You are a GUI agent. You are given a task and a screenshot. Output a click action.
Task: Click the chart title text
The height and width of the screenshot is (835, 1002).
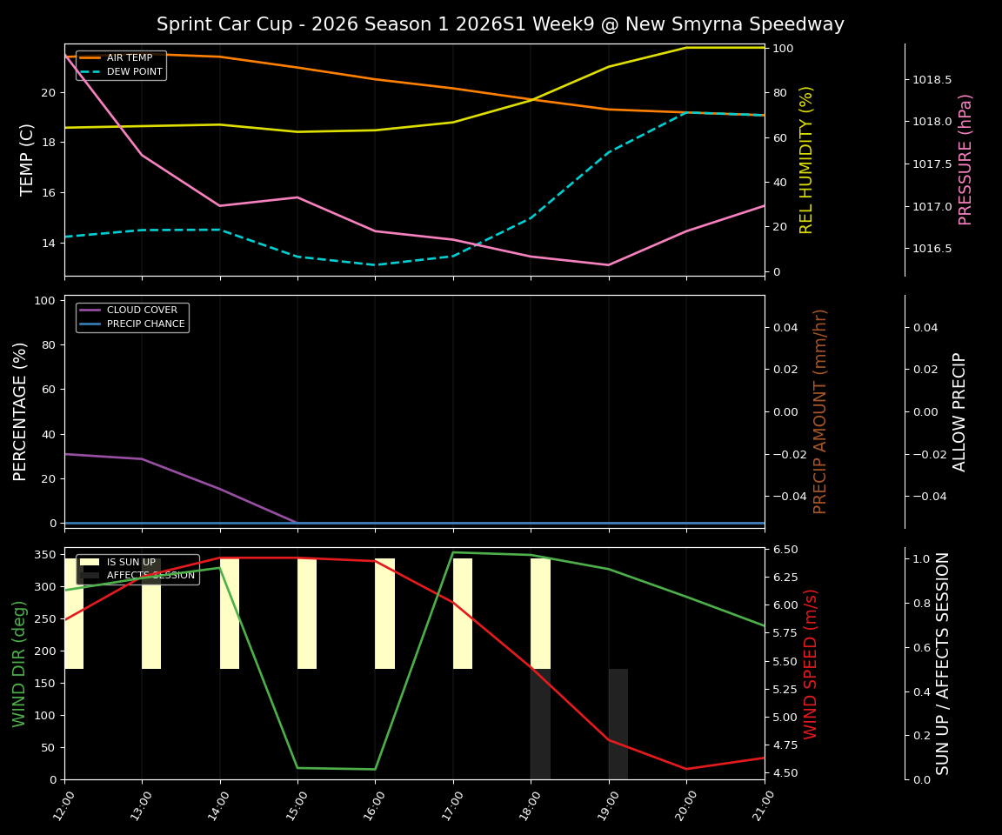501,23
